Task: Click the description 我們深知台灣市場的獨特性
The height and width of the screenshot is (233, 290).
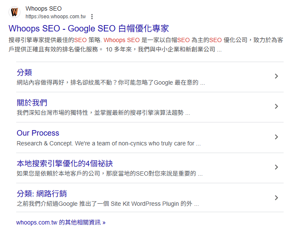Action: (103, 113)
